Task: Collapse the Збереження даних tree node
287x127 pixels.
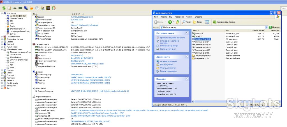Action: pos(2,49)
